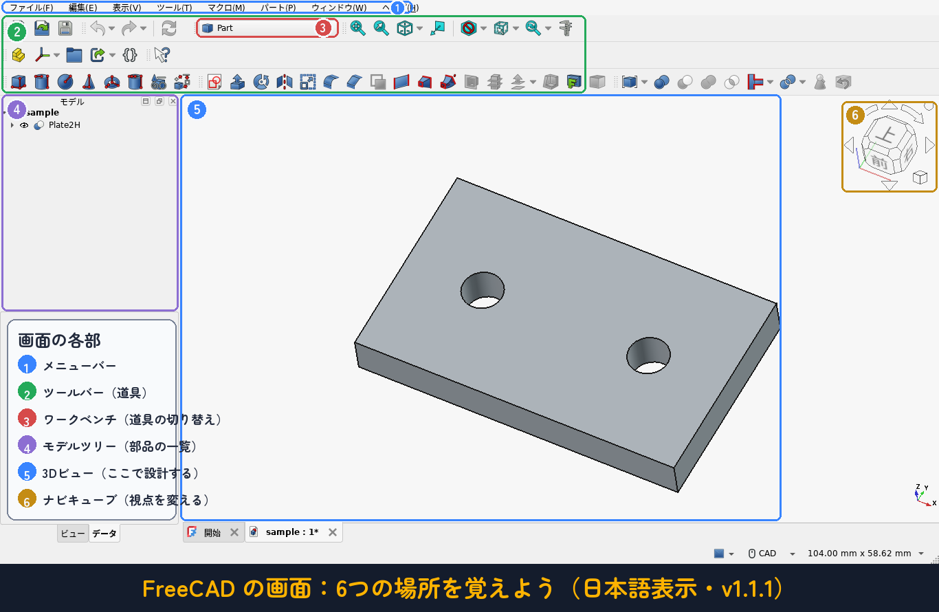This screenshot has width=939, height=612.
Task: Scale the selected shape
Action: pos(307,82)
